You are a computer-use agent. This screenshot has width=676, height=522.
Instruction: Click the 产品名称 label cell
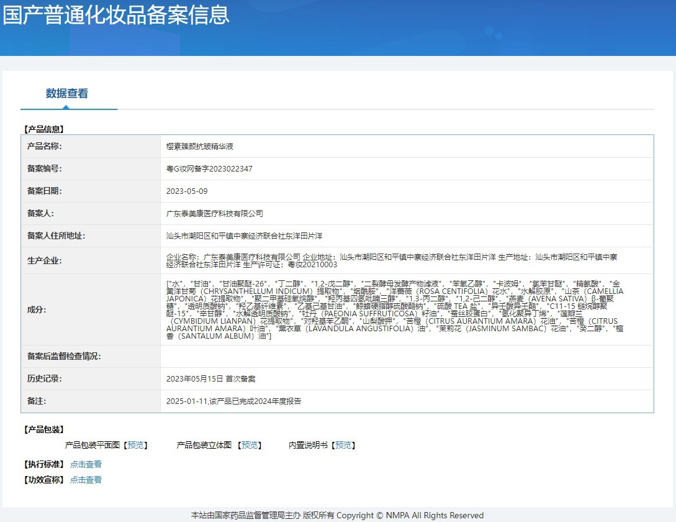pos(91,147)
